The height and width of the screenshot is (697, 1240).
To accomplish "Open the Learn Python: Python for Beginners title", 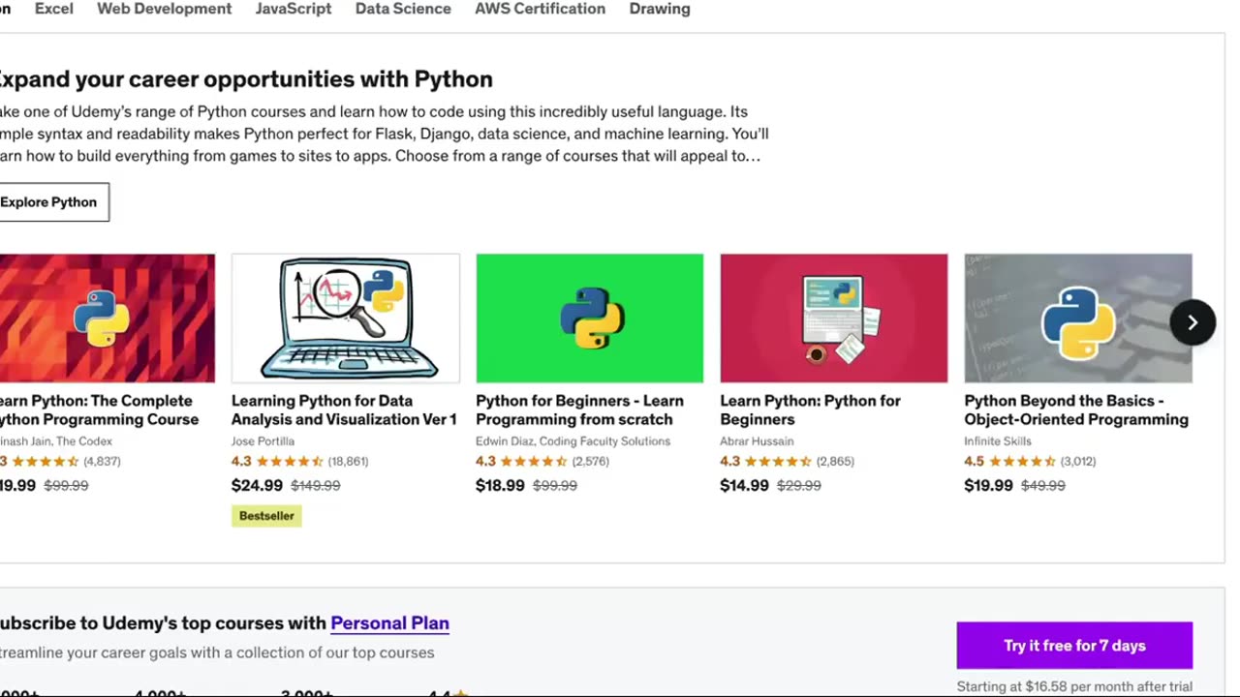I will click(810, 409).
